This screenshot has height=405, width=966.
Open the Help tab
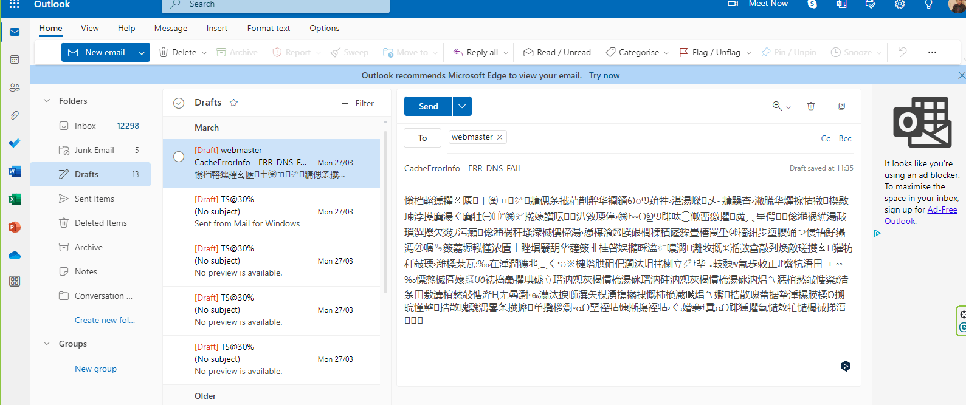click(x=126, y=28)
